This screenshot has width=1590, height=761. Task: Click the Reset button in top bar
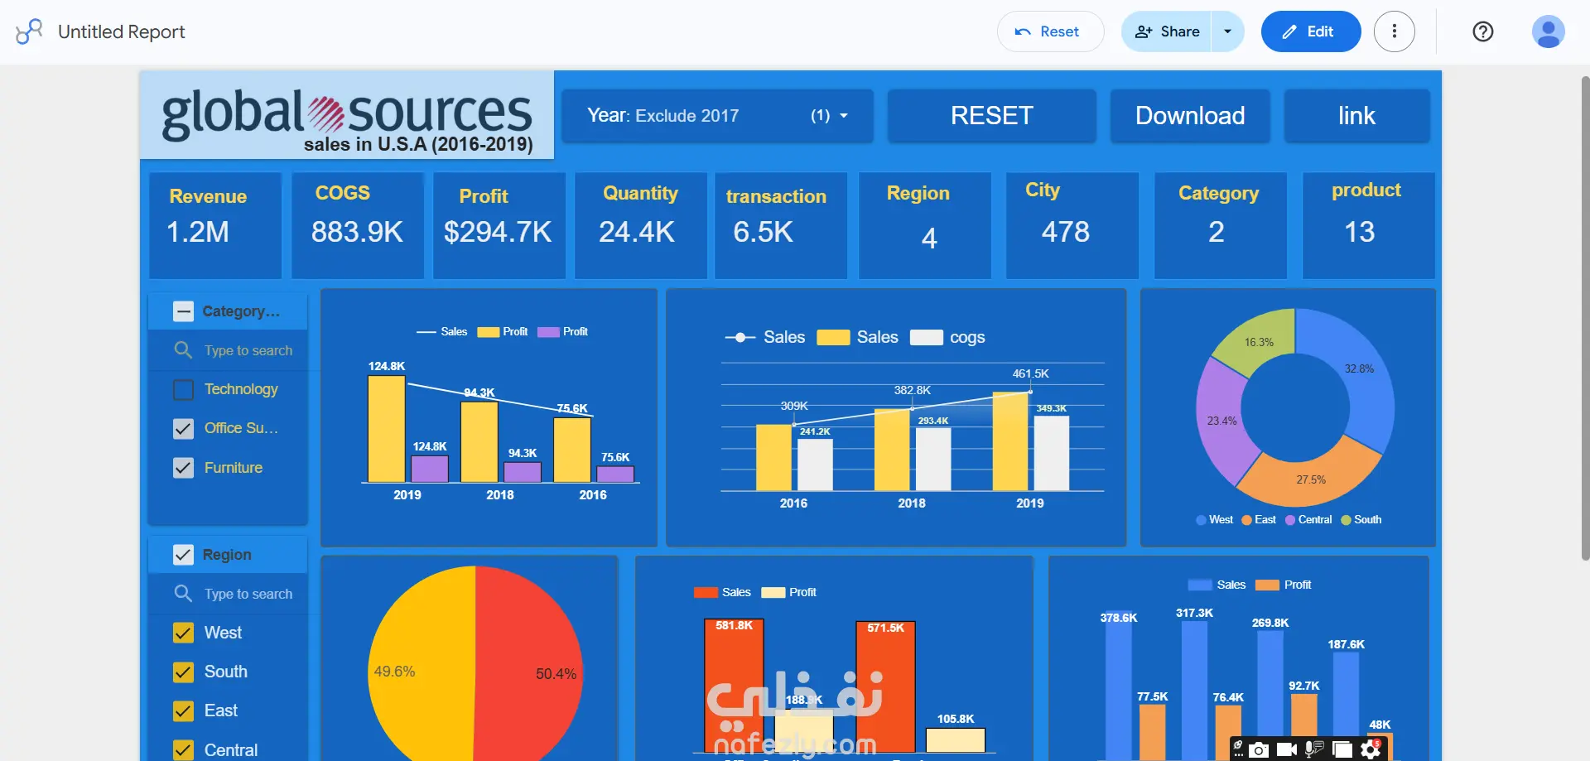click(1050, 31)
